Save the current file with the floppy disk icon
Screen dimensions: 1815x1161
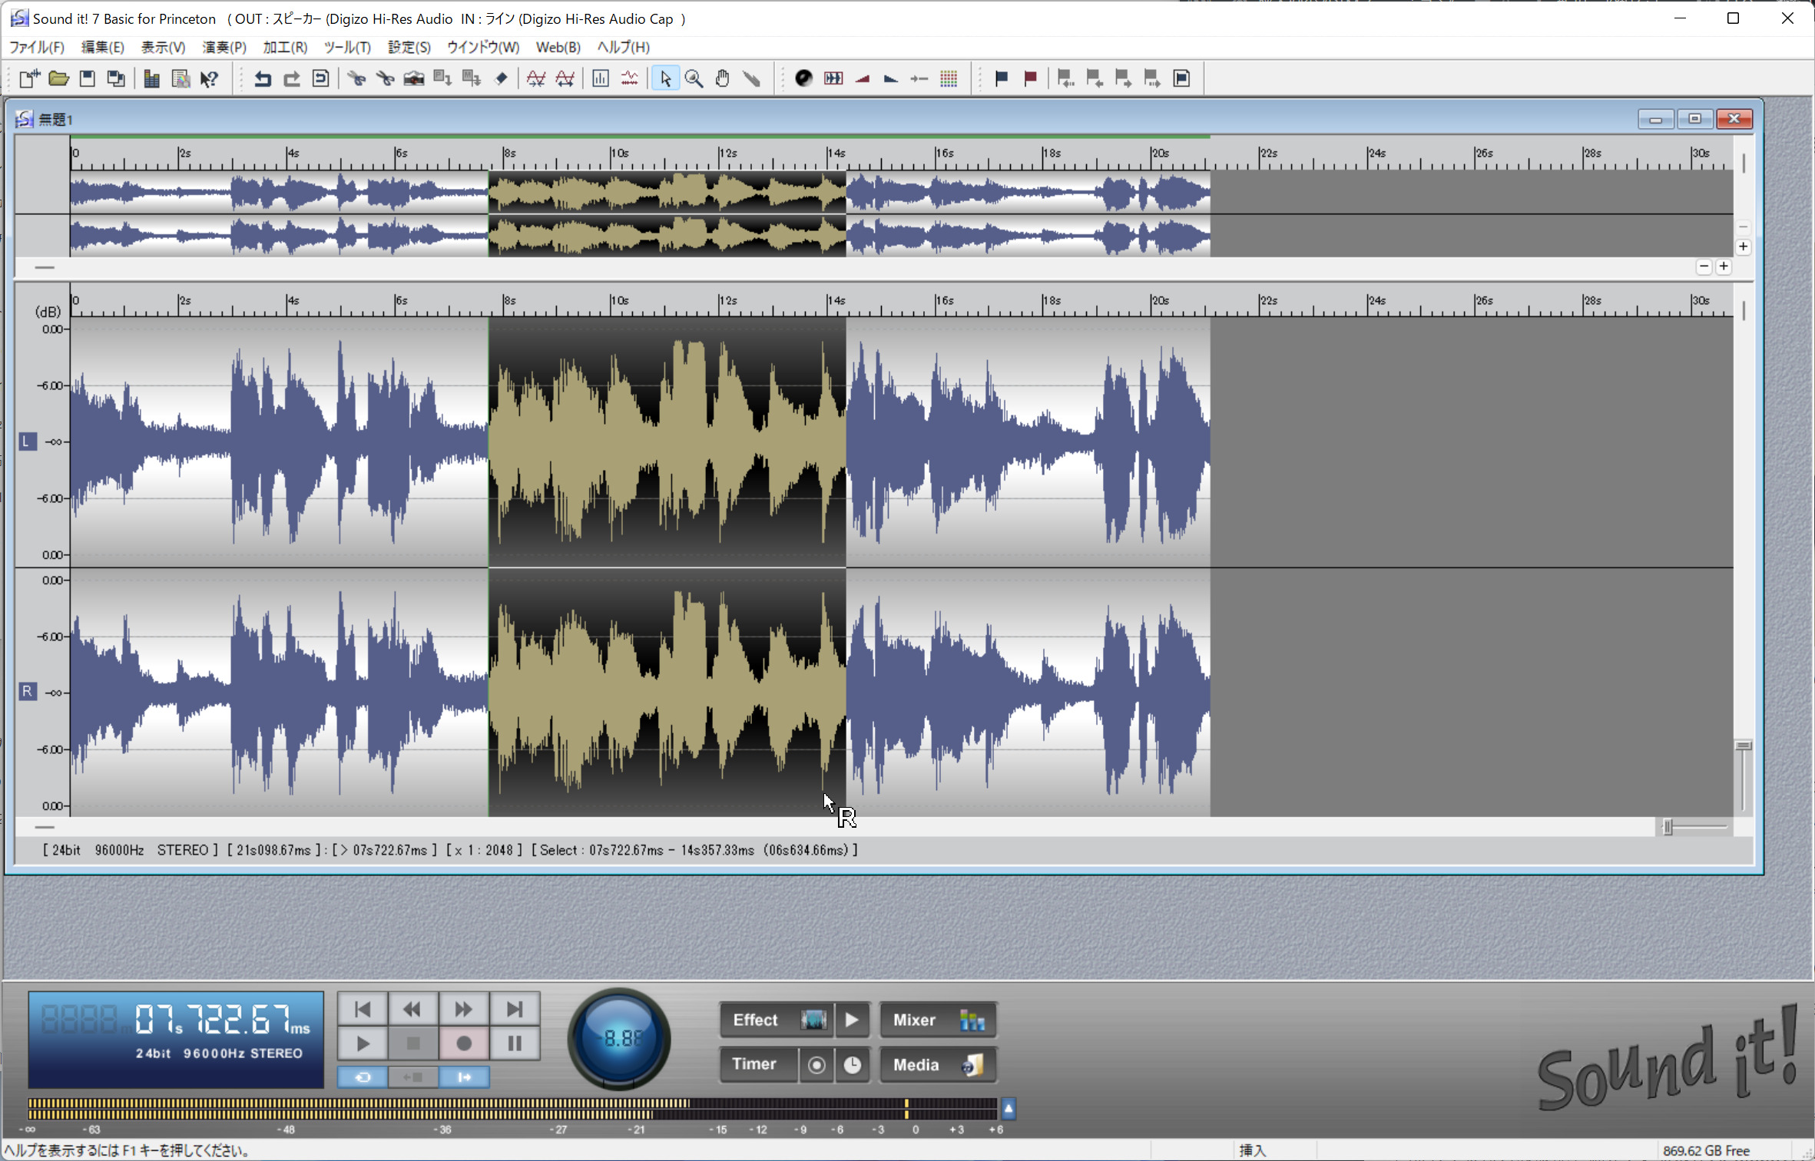[x=88, y=78]
